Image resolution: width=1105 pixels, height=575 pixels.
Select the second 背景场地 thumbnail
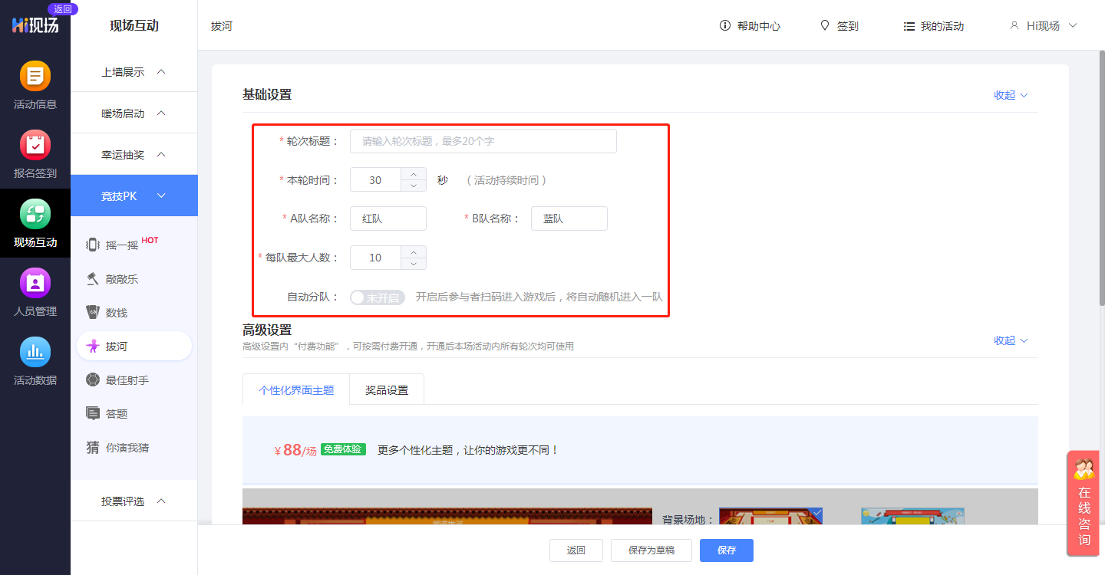pyautogui.click(x=912, y=516)
